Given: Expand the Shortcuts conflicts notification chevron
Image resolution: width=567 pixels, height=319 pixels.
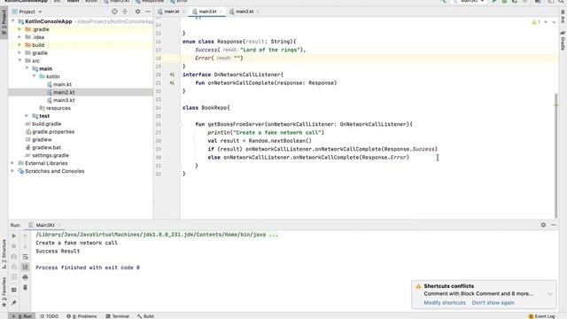Looking at the screenshot, I should tap(549, 293).
